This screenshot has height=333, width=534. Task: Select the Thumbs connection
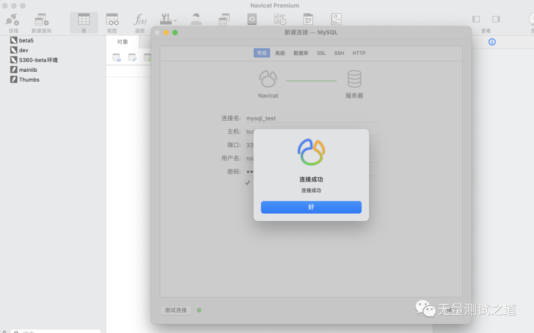[29, 80]
